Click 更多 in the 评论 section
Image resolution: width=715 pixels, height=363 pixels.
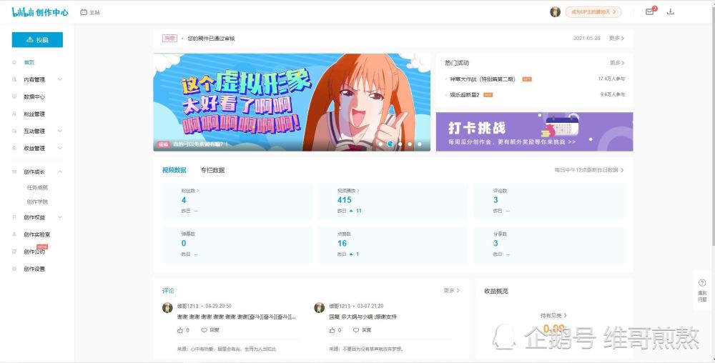[451, 290]
